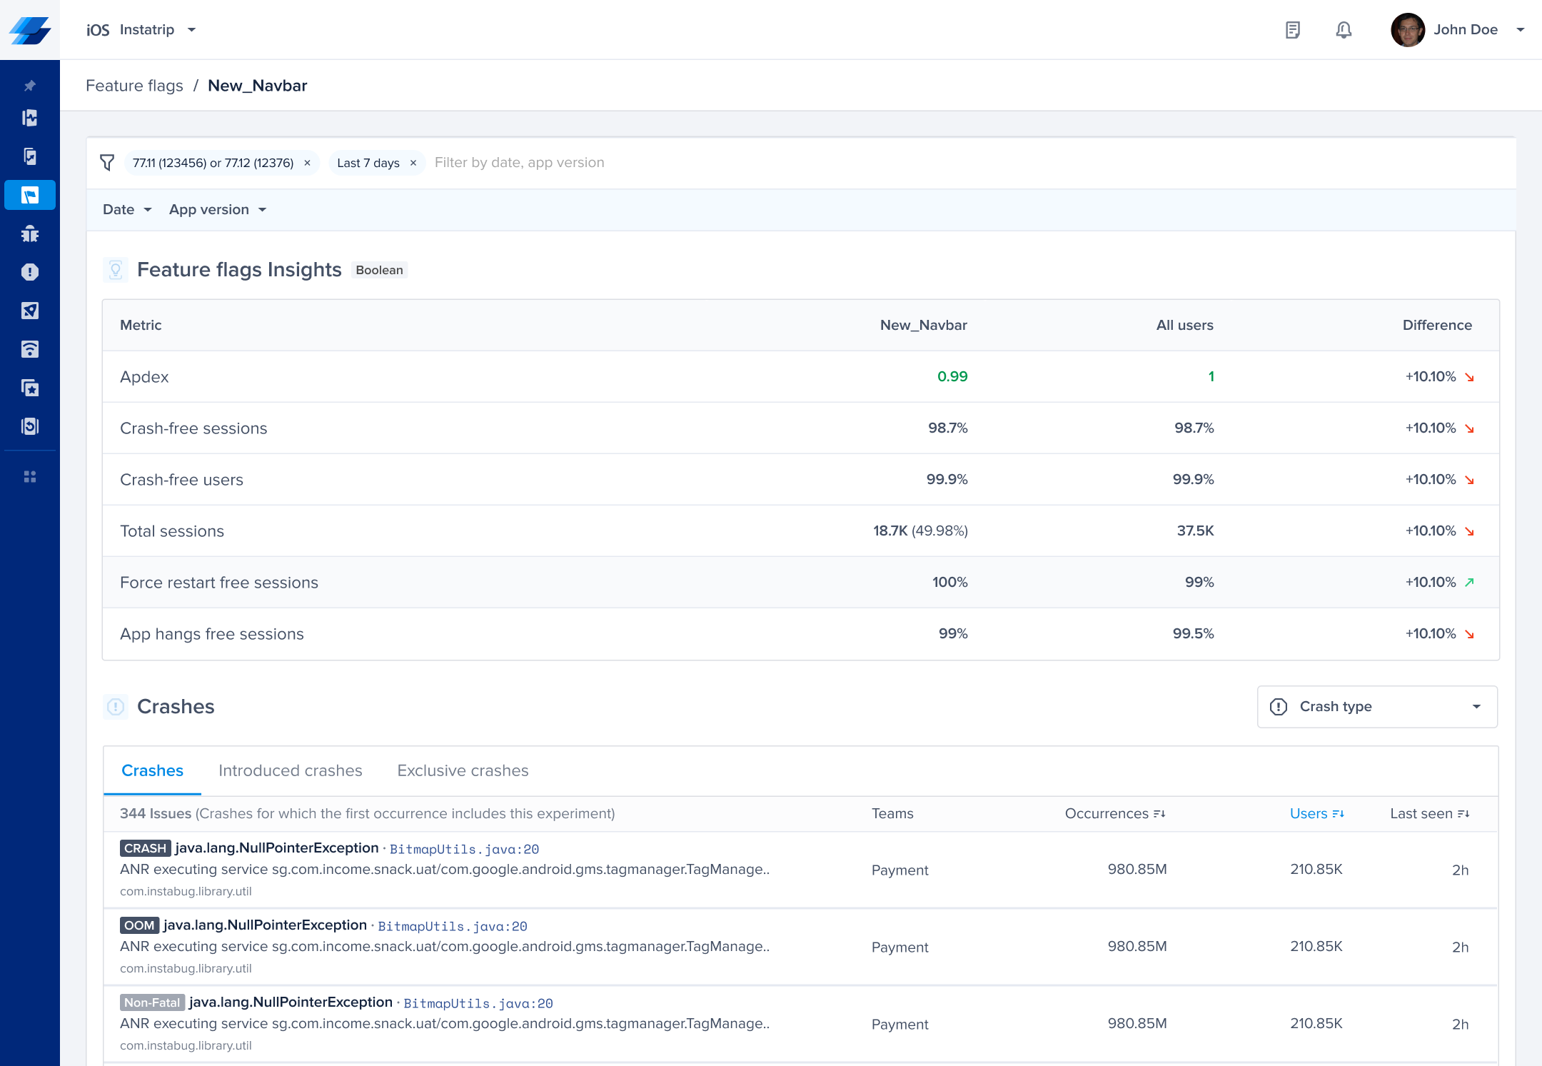Open the starred reviews sidebar icon

pyautogui.click(x=29, y=388)
